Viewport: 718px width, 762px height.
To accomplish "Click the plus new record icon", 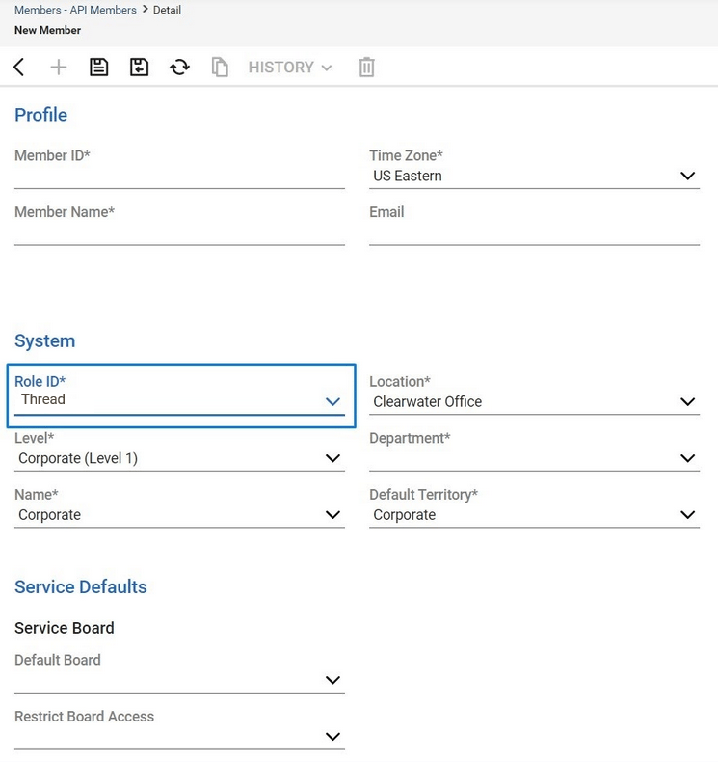I will click(x=58, y=68).
